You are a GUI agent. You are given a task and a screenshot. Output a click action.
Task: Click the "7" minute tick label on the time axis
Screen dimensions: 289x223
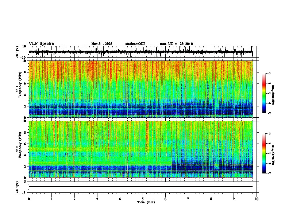click(188, 199)
